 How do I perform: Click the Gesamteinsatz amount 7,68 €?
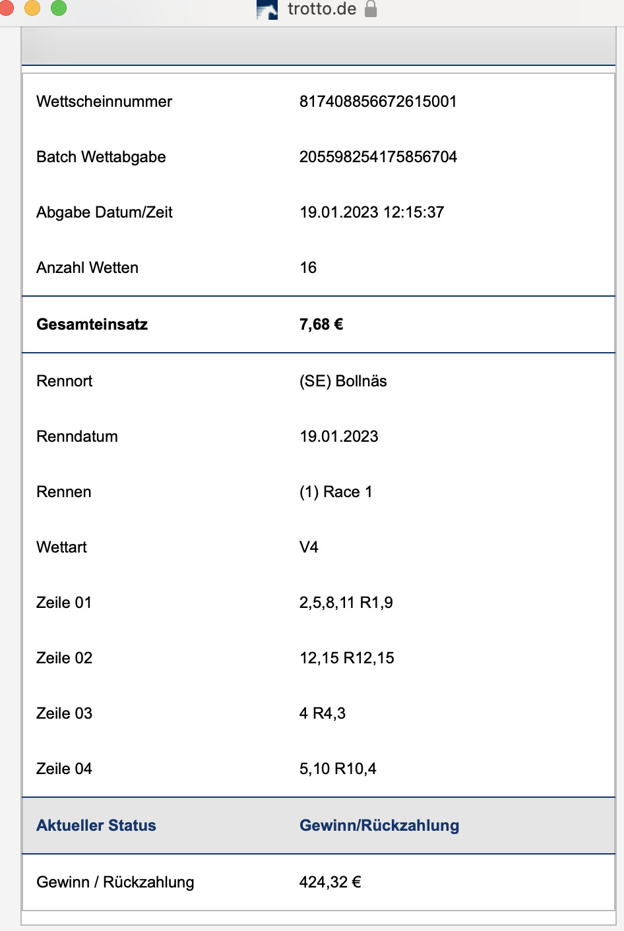click(x=321, y=324)
